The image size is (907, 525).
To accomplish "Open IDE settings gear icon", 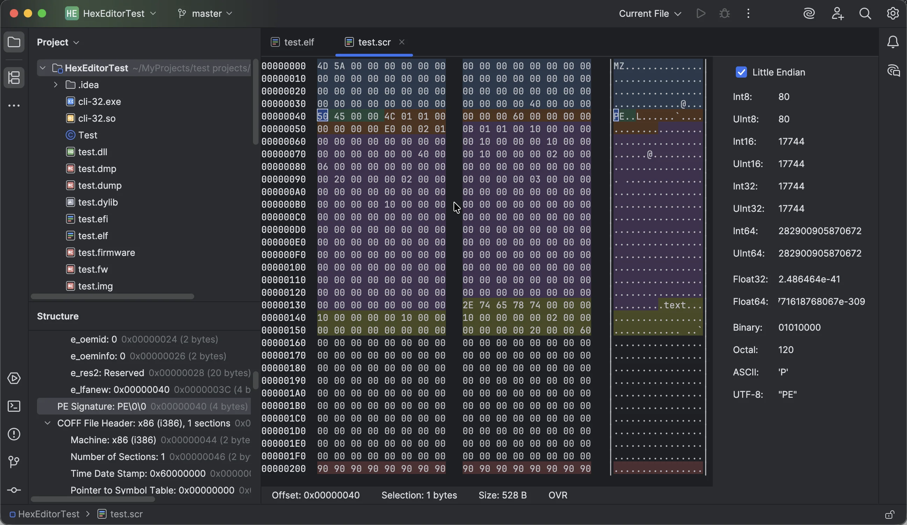I will click(x=893, y=14).
